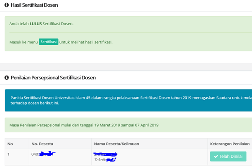Click text untuk melihat hasil sertifikasi
The image size is (252, 167).
coord(86,42)
